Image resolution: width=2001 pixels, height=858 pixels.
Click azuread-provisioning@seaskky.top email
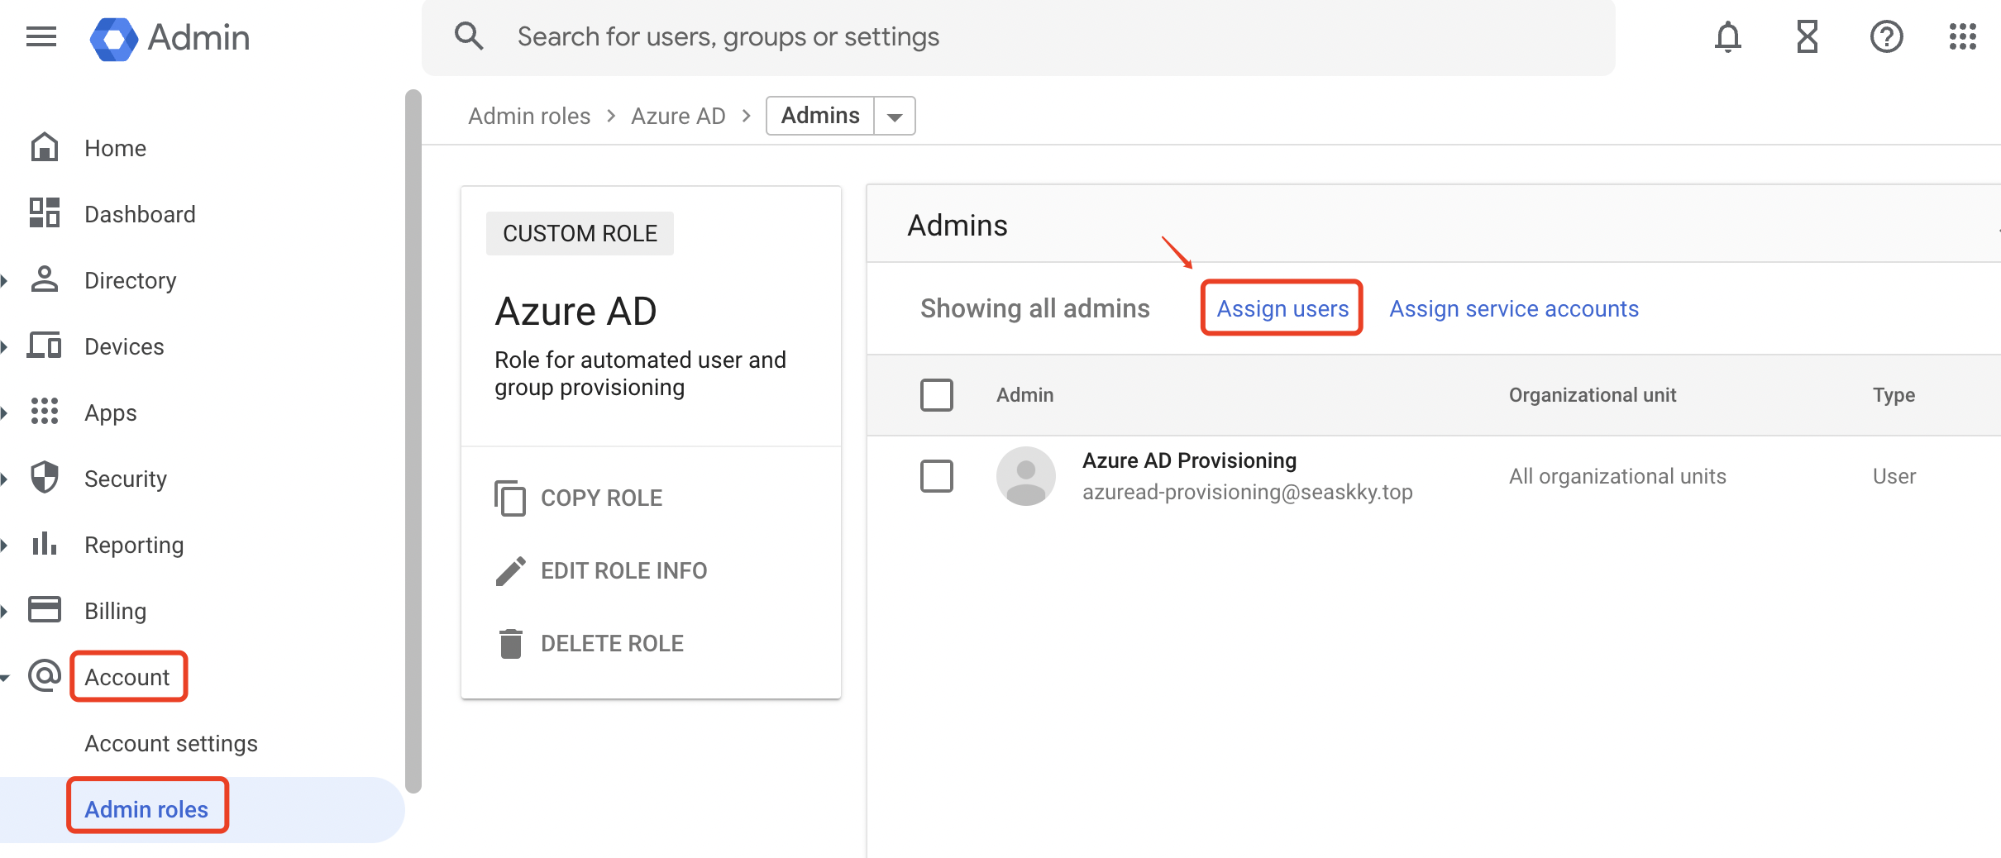click(x=1247, y=492)
